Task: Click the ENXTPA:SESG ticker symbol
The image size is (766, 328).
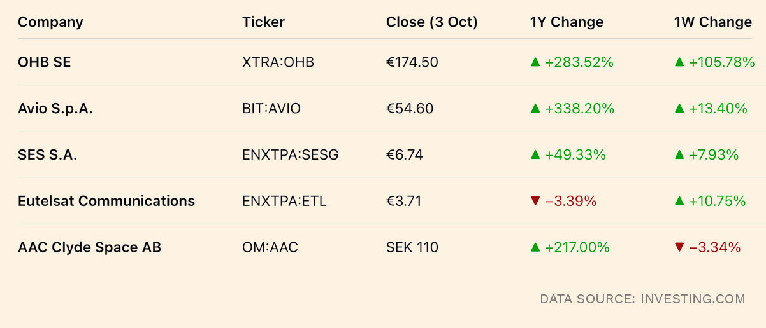Action: [x=290, y=155]
